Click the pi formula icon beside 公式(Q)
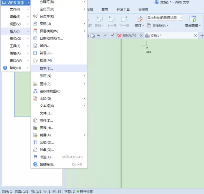 tap(35, 143)
